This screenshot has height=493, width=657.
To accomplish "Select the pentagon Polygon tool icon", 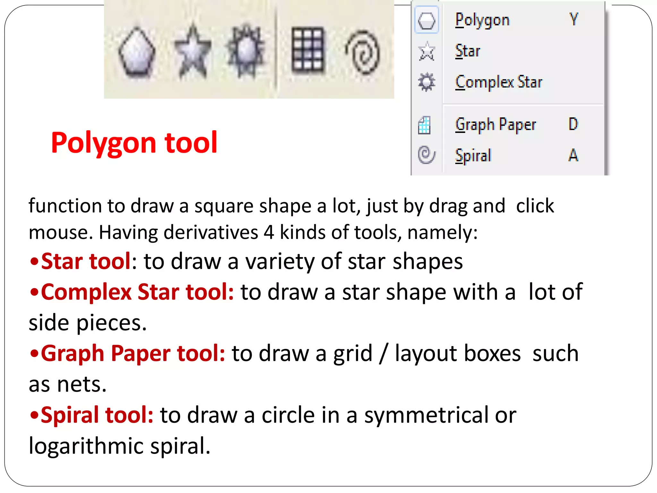I will coord(137,52).
